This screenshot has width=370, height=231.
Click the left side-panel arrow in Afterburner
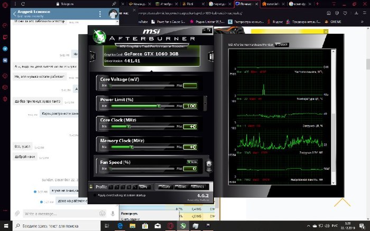point(92,56)
